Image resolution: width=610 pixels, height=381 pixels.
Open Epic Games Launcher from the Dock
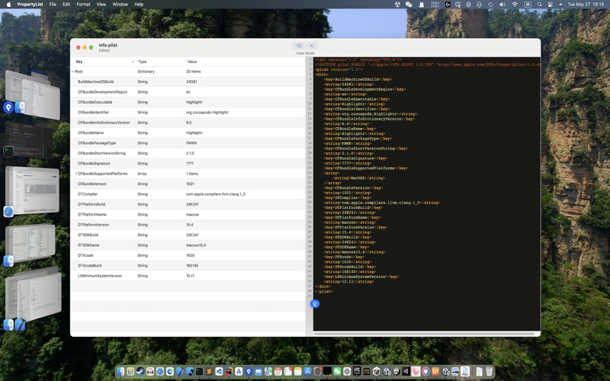pos(357,372)
